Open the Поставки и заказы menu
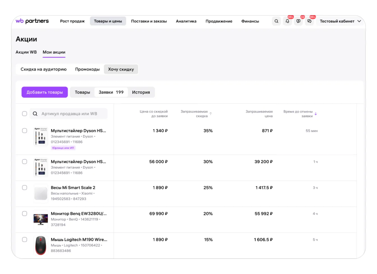Image resolution: width=377 pixels, height=274 pixels. pos(149,21)
